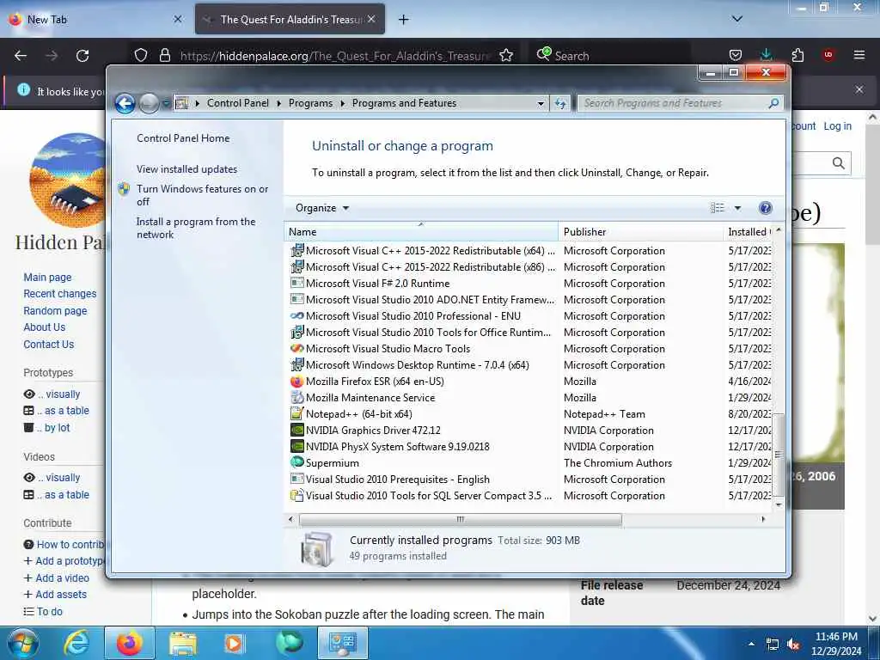
Task: Click Programs in the breadcrumb path
Action: (310, 103)
